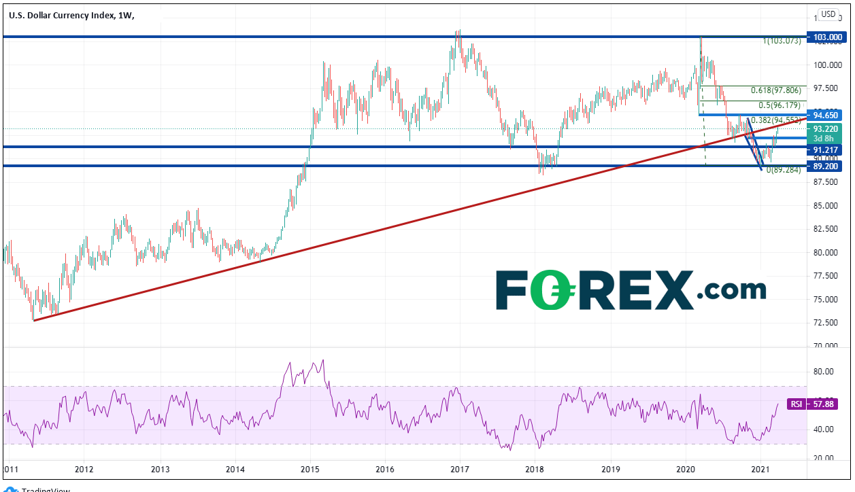The height and width of the screenshot is (492, 855).
Task: Click the FOREX.com logo
Action: tap(630, 290)
